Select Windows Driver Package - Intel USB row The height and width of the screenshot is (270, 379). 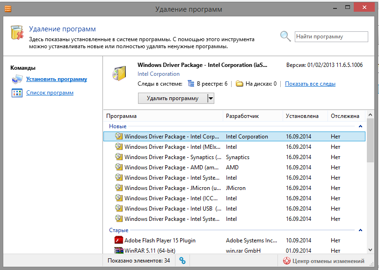tap(234, 208)
